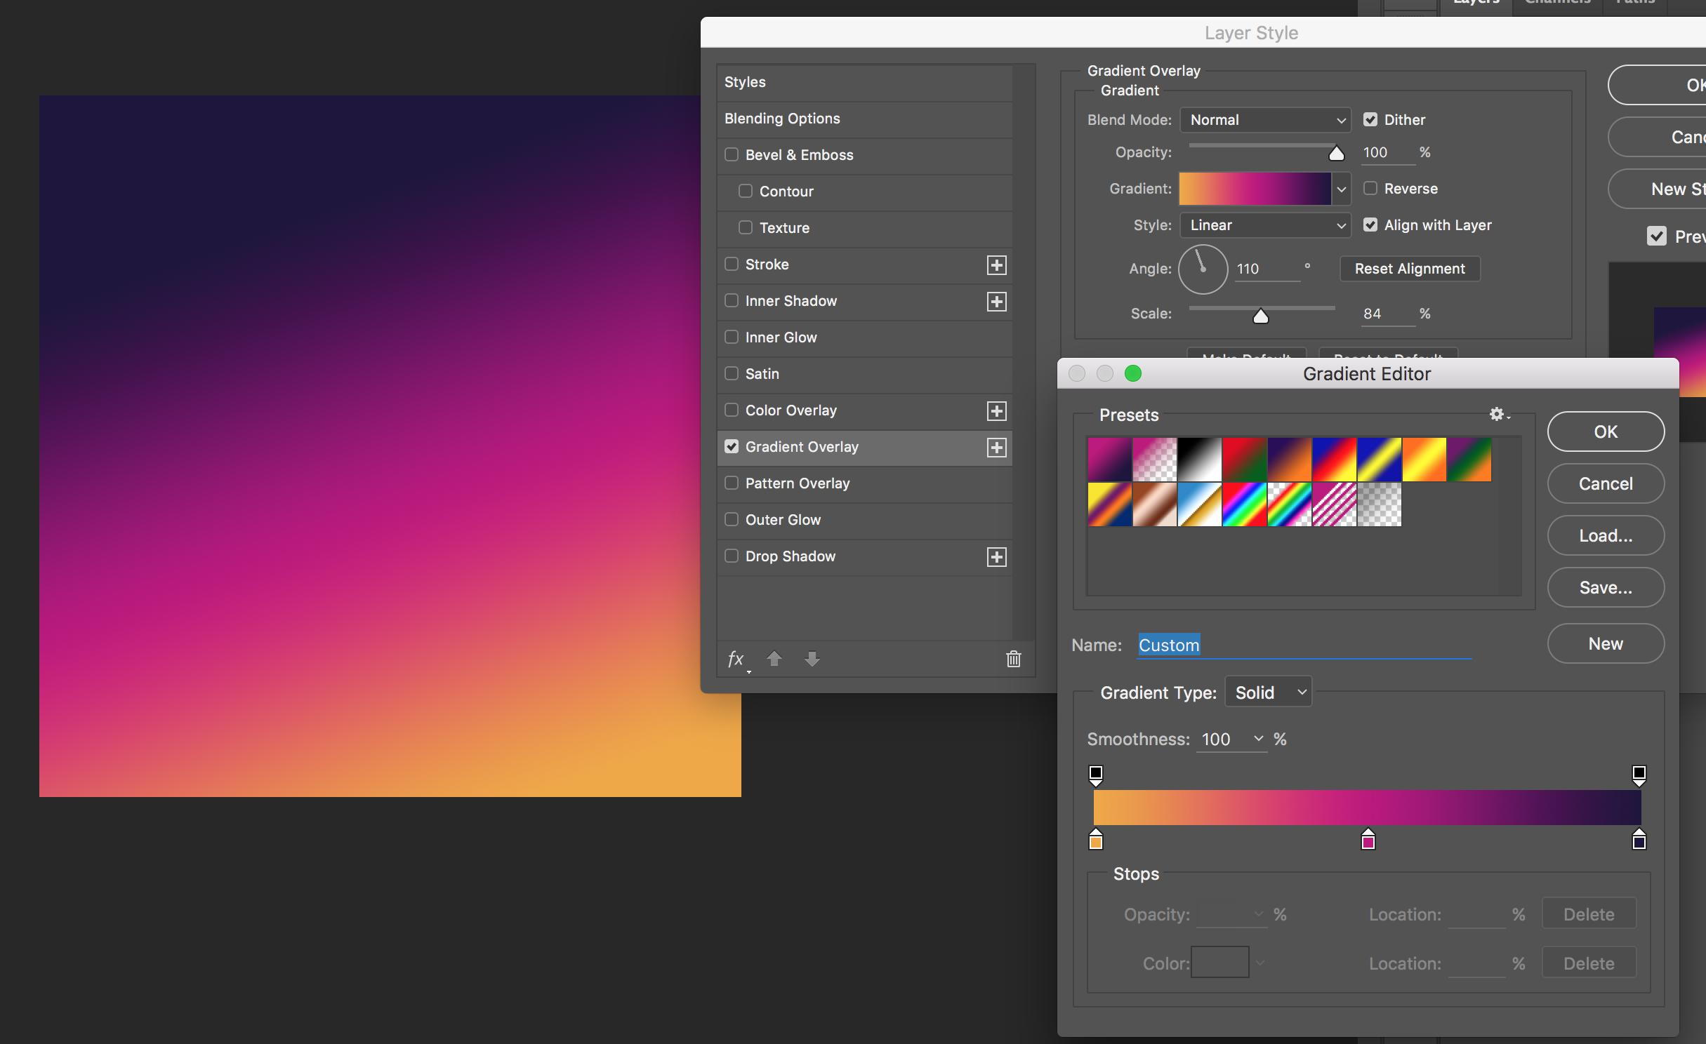Click Save... in Gradient Editor
Viewport: 1706px width, 1044px height.
[x=1605, y=587]
